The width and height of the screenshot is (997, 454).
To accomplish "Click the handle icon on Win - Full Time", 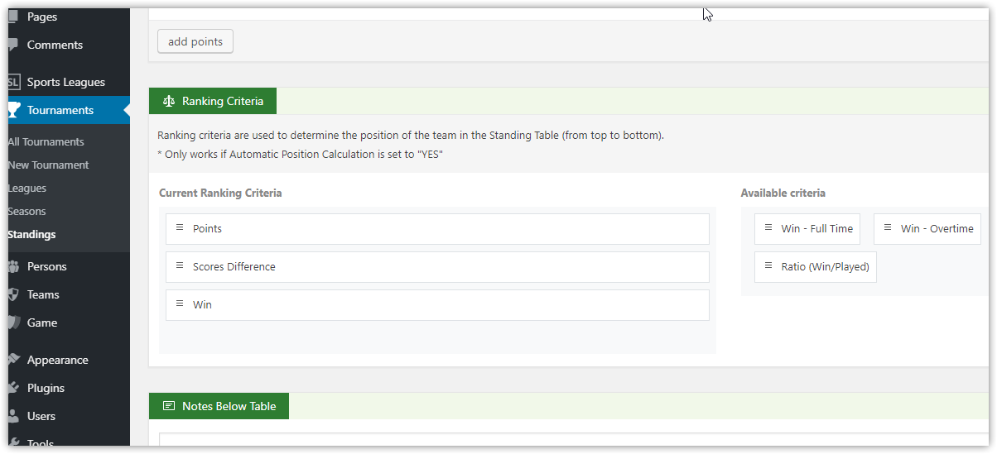I will coord(768,227).
